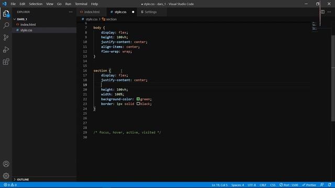335x188 pixels.
Task: Click the green color swatch on line 22
Action: click(138, 99)
